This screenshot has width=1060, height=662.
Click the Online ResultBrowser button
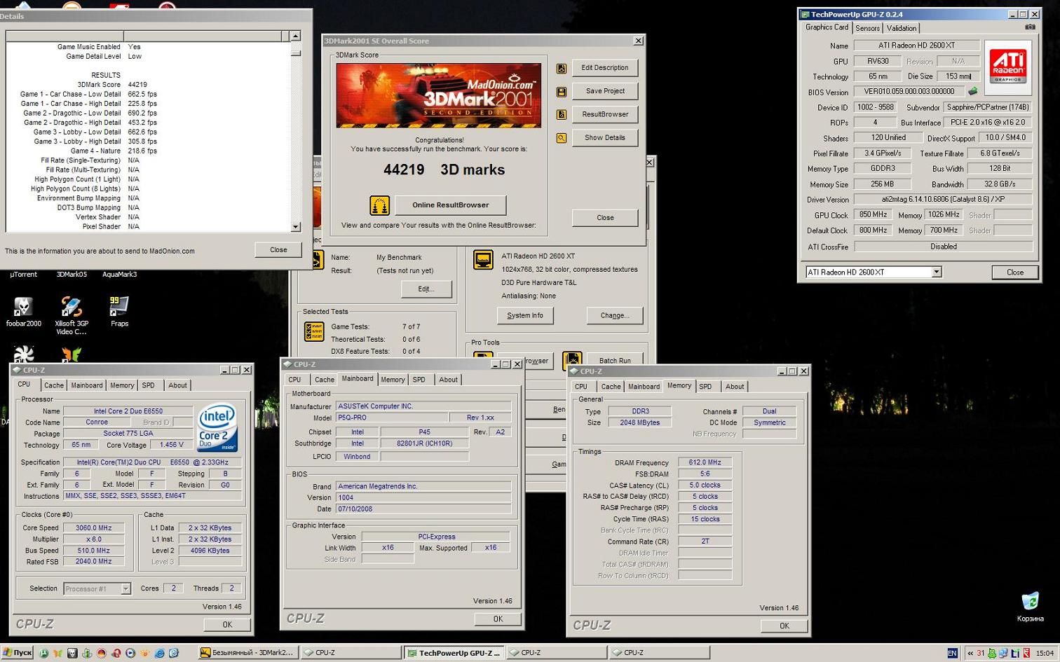(x=450, y=205)
